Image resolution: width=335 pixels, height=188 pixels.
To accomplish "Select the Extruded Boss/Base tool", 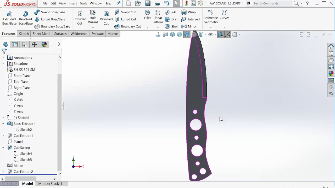I will coord(9,18).
